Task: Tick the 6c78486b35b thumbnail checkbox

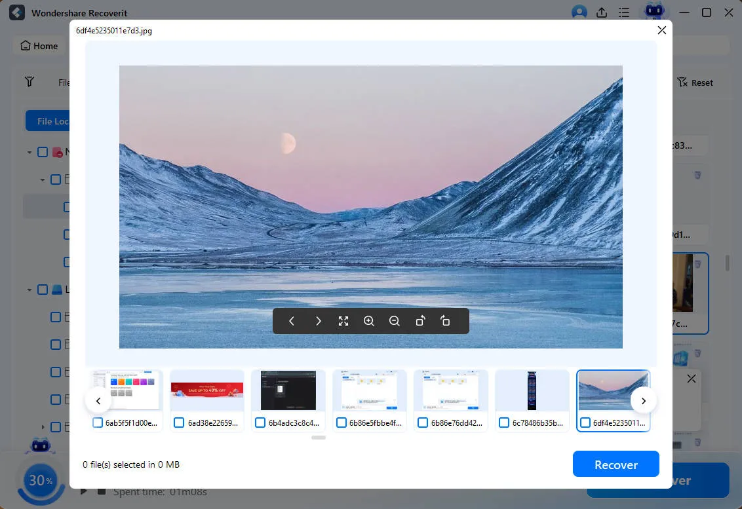Action: 504,423
